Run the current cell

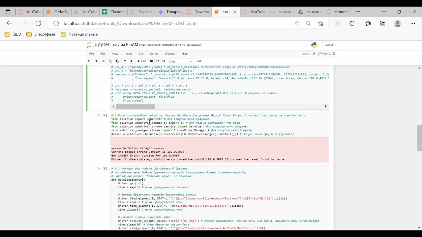[142, 61]
